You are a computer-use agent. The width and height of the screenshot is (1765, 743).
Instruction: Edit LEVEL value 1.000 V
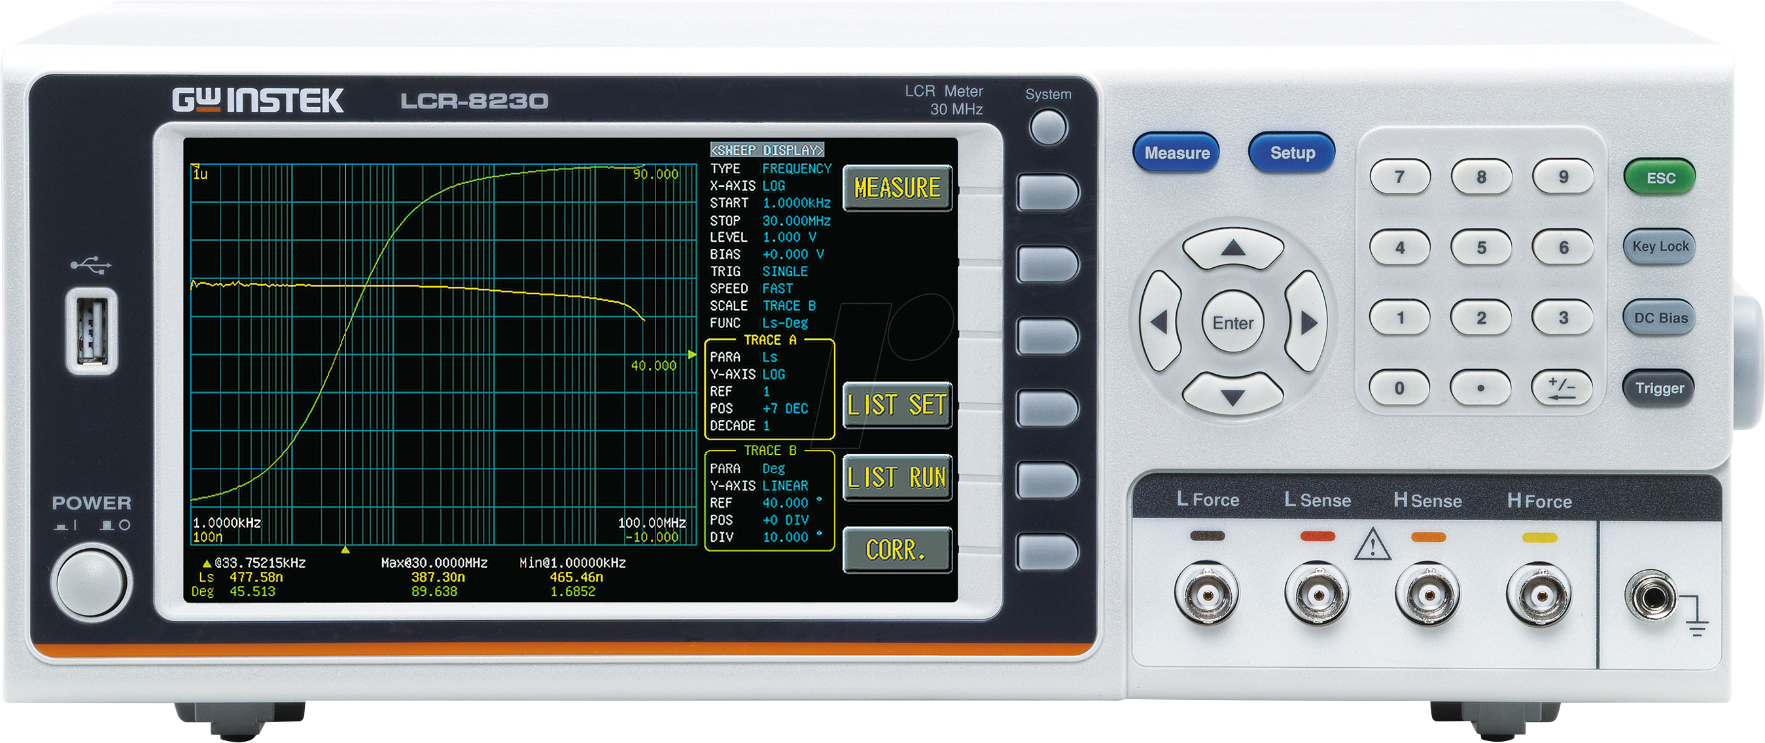tap(790, 237)
